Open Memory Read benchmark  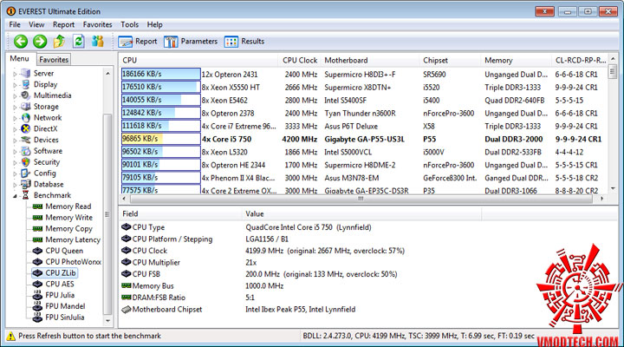click(62, 206)
